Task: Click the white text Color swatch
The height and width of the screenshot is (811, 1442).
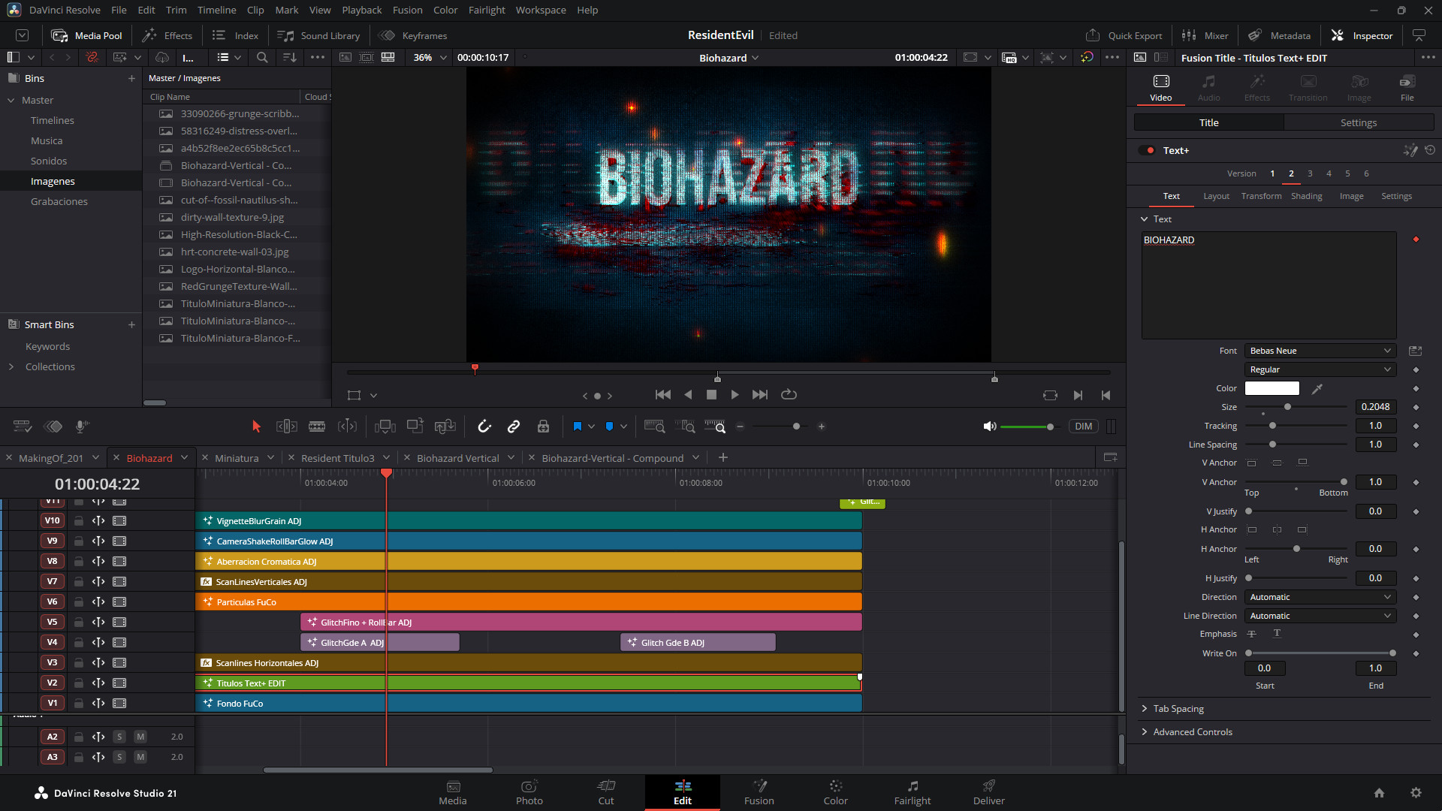Action: pos(1272,388)
